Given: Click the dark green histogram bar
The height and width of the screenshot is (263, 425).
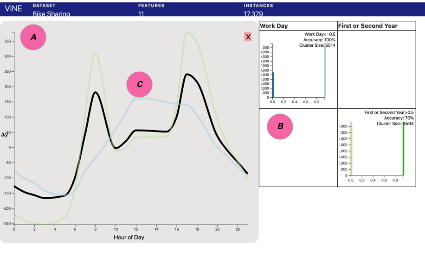Looking at the screenshot, I should (x=403, y=149).
